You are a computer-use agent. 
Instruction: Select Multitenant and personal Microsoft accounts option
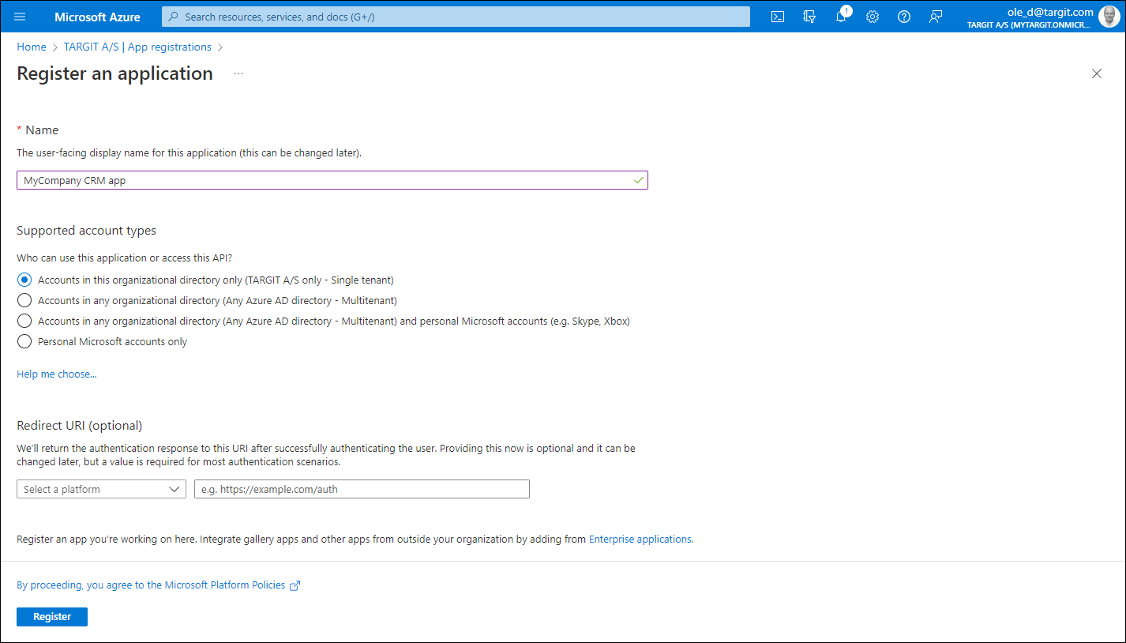24,321
